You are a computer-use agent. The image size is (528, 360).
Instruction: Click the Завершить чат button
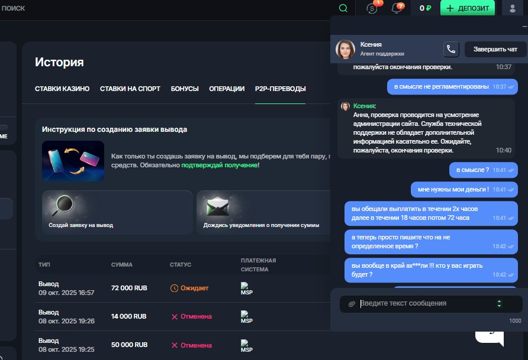(495, 50)
